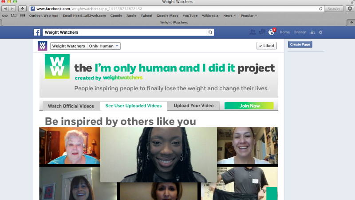Image resolution: width=355 pixels, height=200 pixels.
Task: Click the address bar URL field
Action: 177,8
